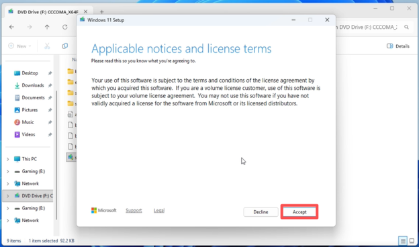Unpin Downloads via its pin icon
Screen dimensions: 419x247
pos(50,85)
